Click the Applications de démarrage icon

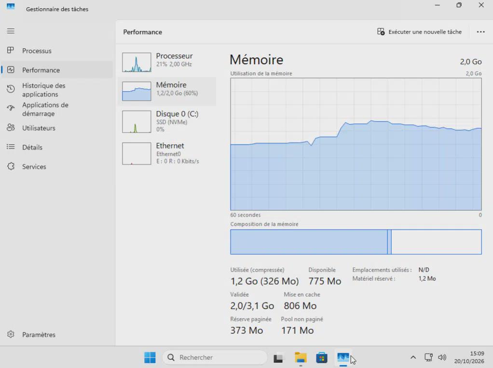pyautogui.click(x=11, y=108)
